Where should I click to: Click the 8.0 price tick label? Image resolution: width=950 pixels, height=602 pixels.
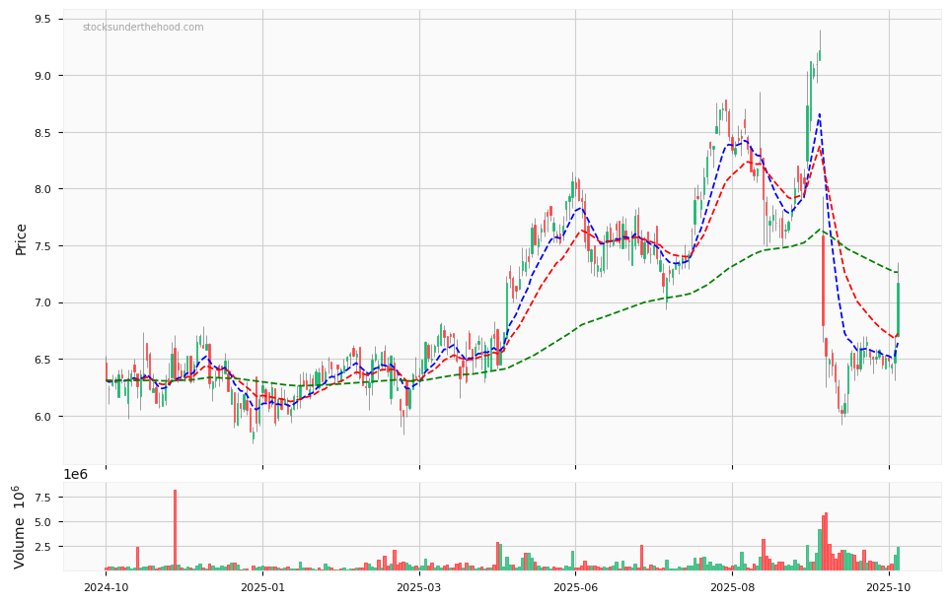42,189
